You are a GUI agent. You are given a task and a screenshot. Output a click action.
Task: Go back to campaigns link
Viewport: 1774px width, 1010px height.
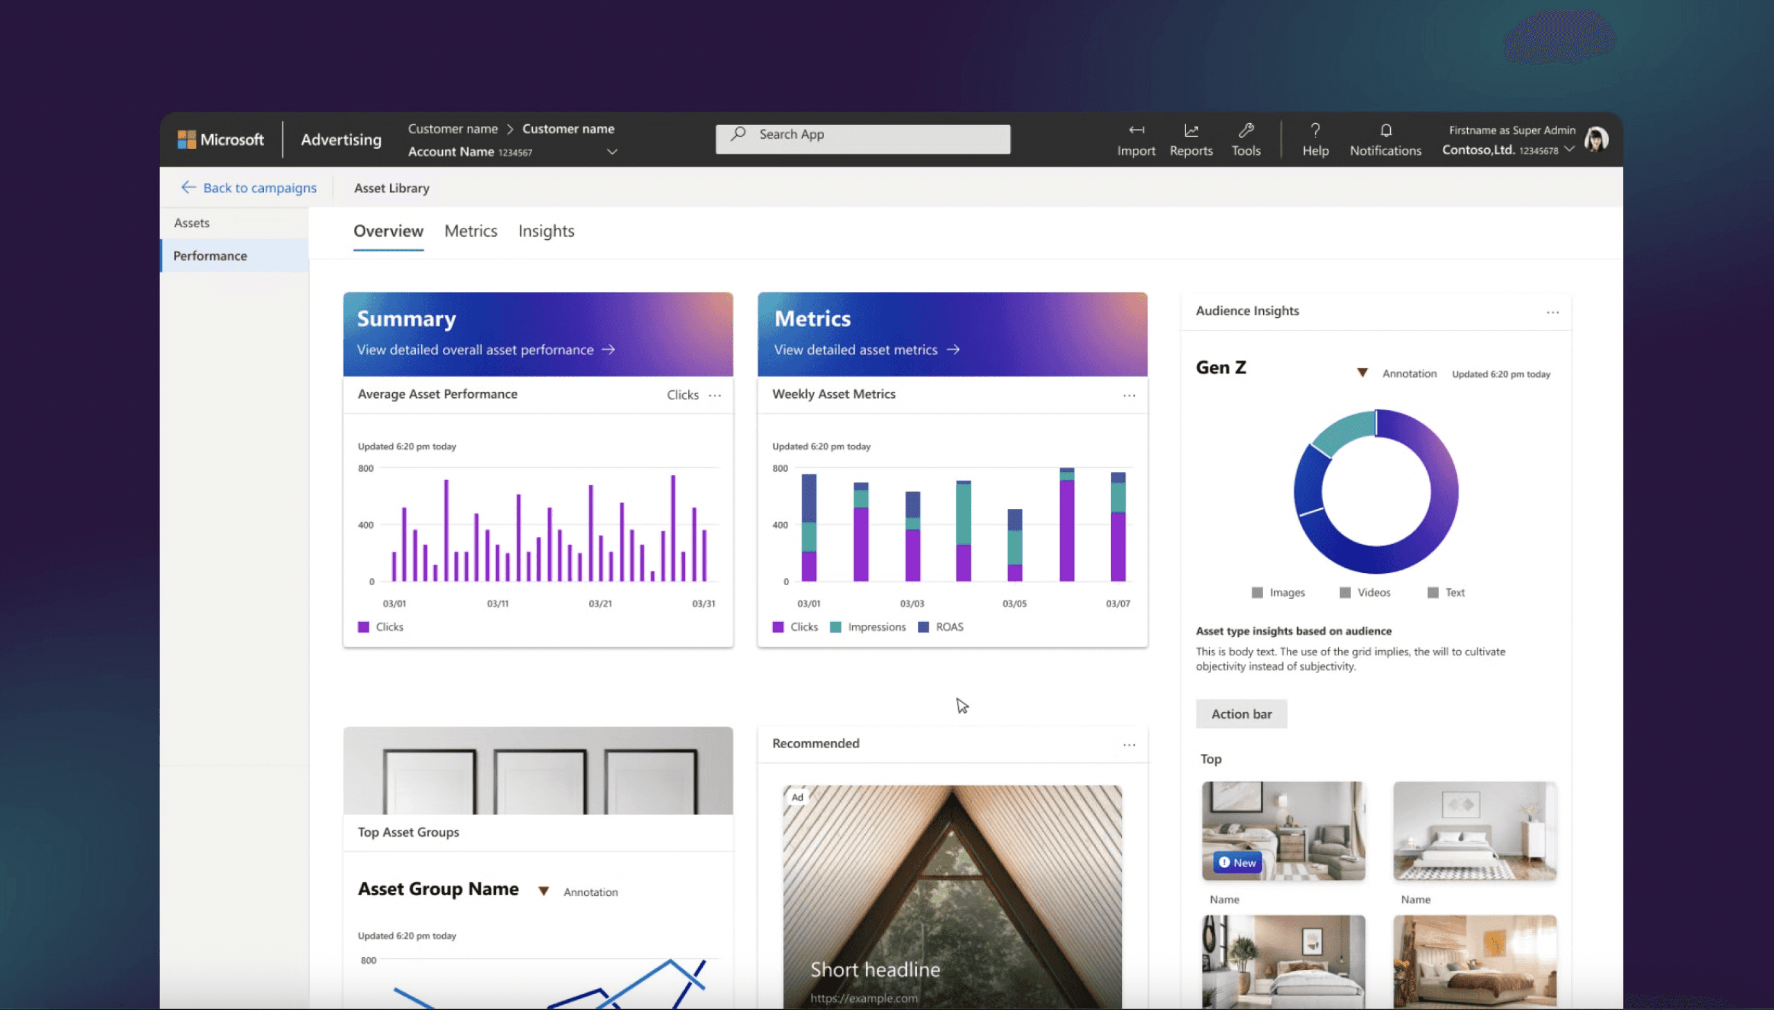248,188
